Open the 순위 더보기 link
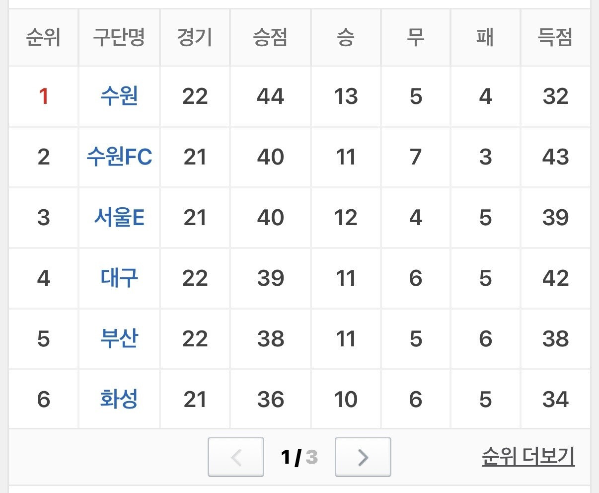This screenshot has width=599, height=493. click(x=528, y=456)
